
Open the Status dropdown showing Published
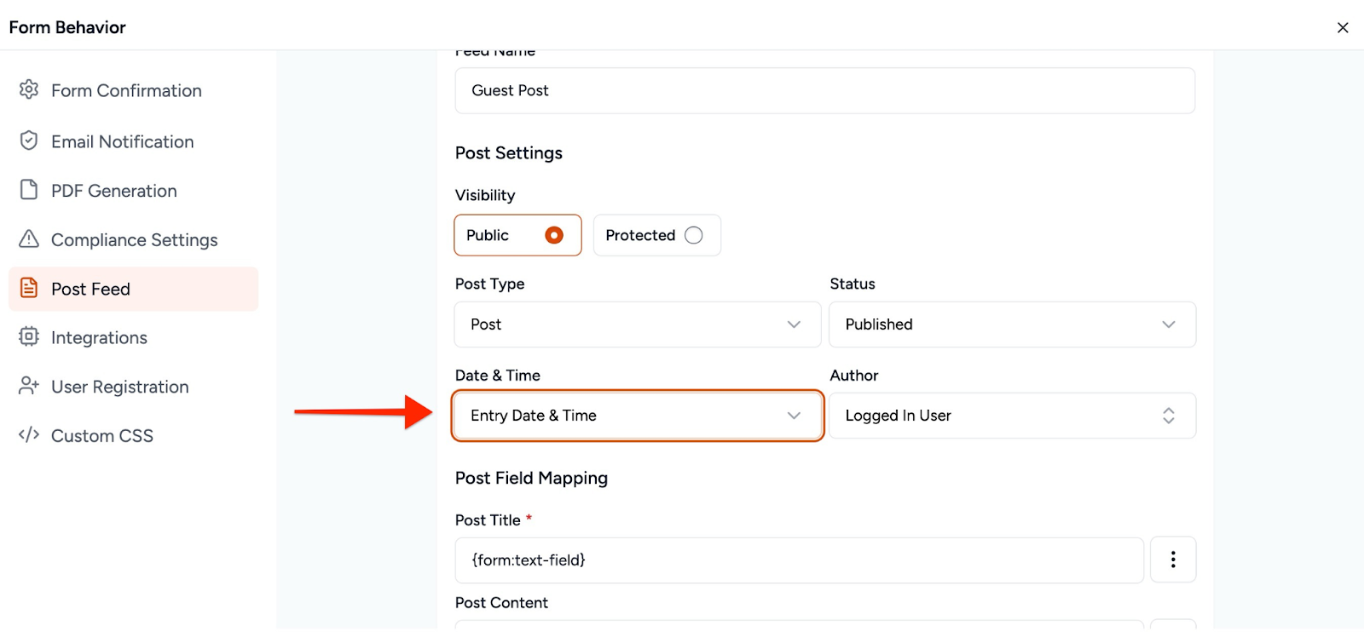click(x=1012, y=324)
